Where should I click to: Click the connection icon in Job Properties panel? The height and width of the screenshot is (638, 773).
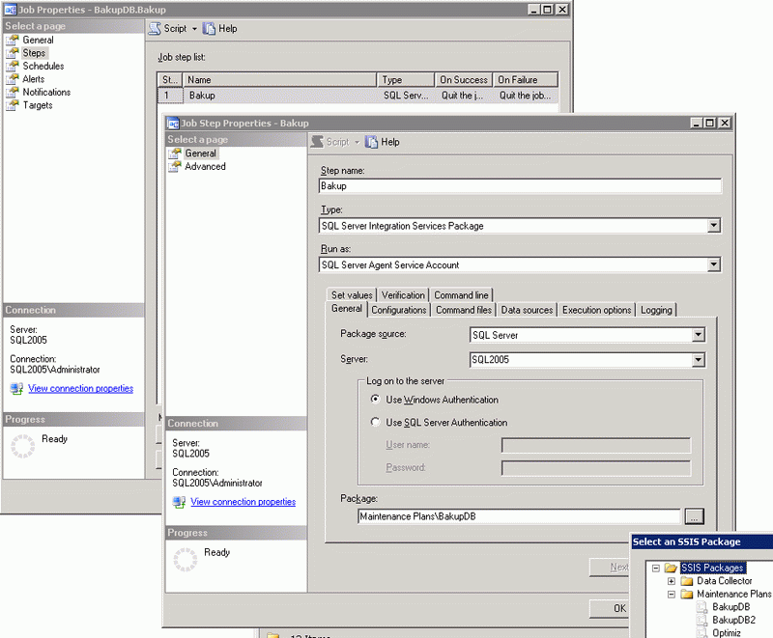click(16, 388)
